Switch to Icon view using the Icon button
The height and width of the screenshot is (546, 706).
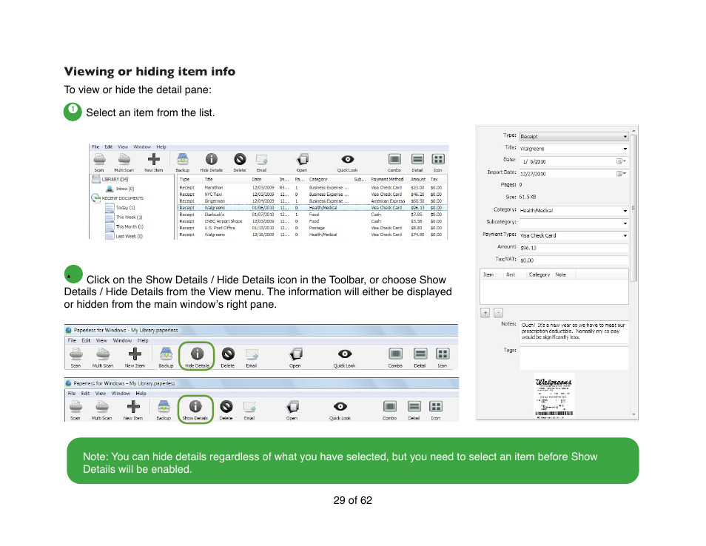437,158
